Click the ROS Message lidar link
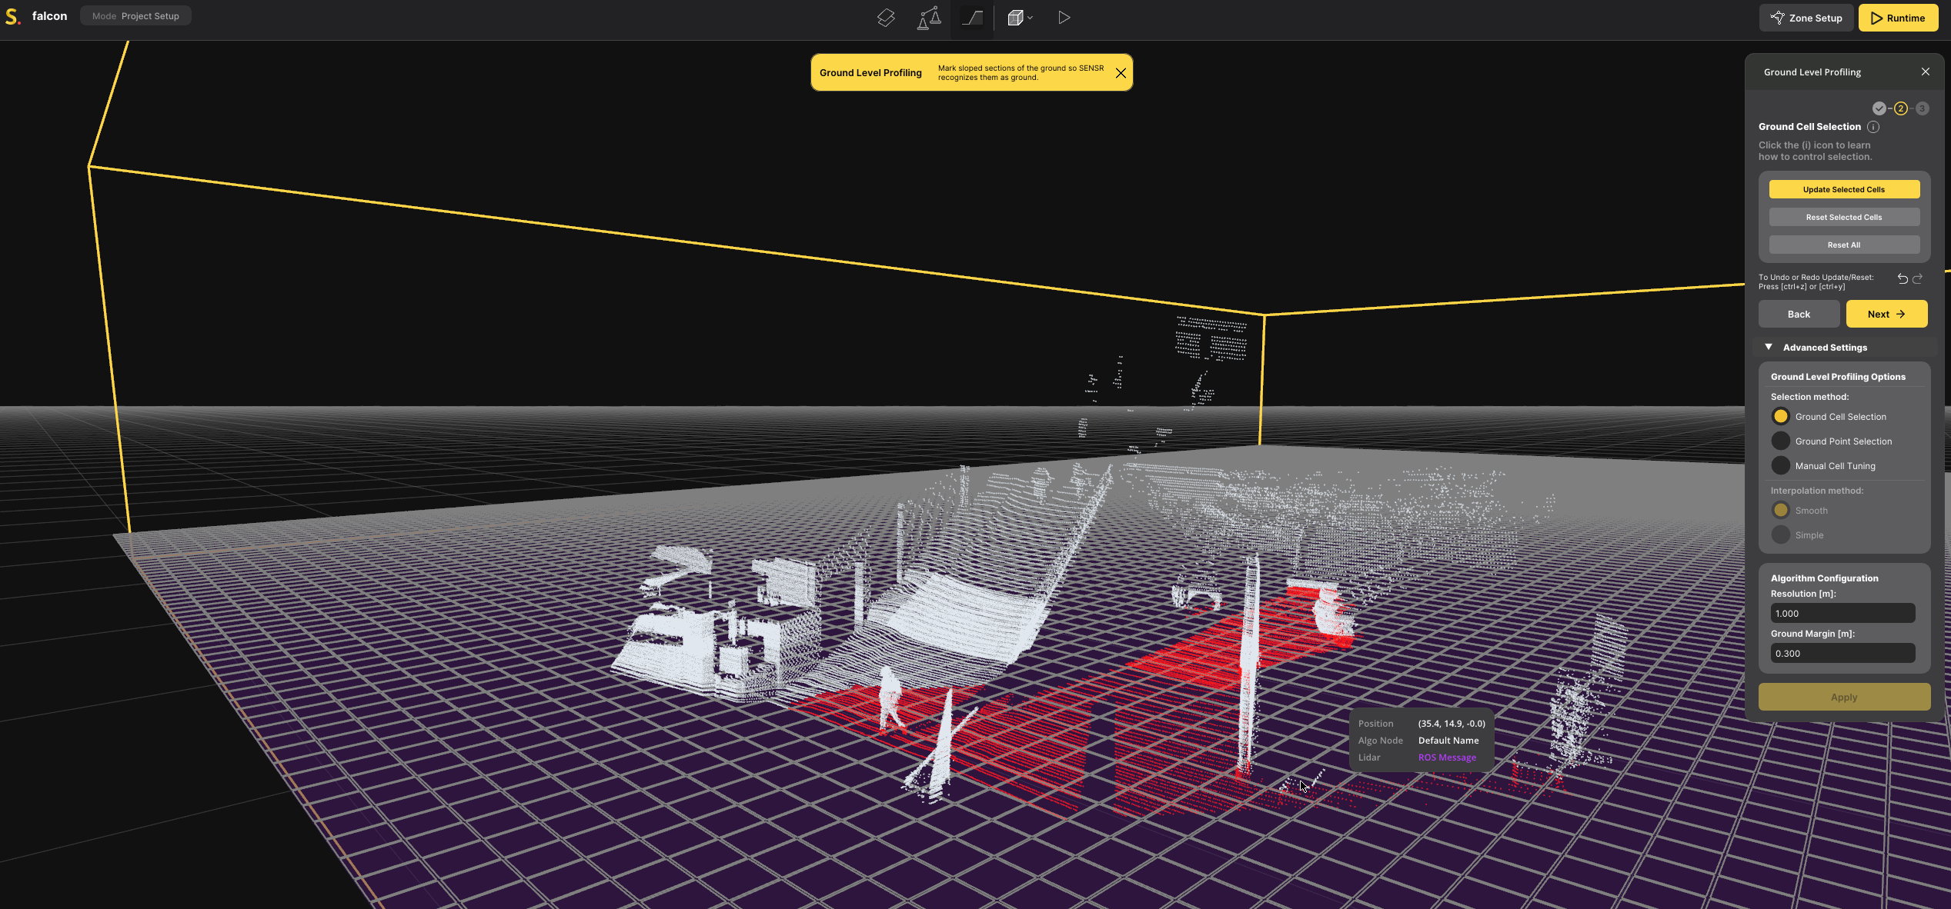Image resolution: width=1951 pixels, height=909 pixels. pyautogui.click(x=1447, y=757)
